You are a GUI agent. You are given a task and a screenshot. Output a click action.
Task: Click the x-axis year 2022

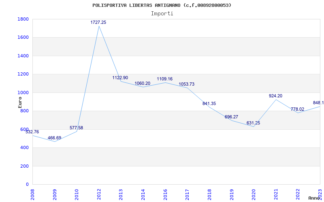coord(298,195)
